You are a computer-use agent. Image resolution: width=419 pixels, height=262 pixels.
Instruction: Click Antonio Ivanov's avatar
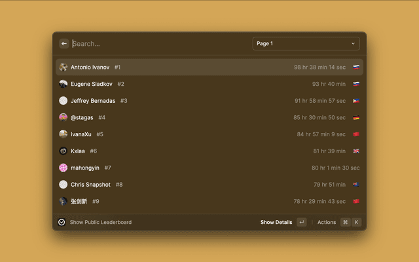(64, 67)
